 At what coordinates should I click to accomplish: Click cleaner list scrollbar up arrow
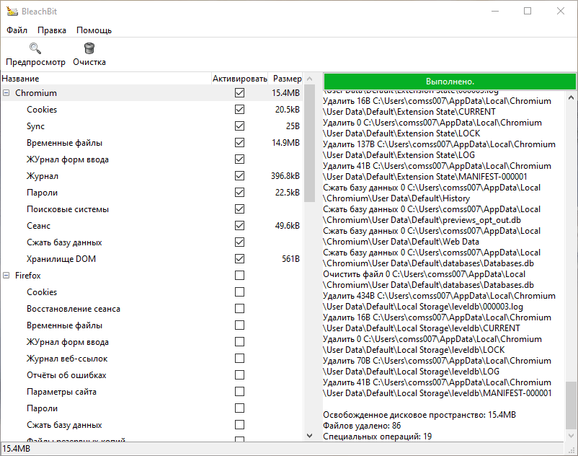[310, 79]
